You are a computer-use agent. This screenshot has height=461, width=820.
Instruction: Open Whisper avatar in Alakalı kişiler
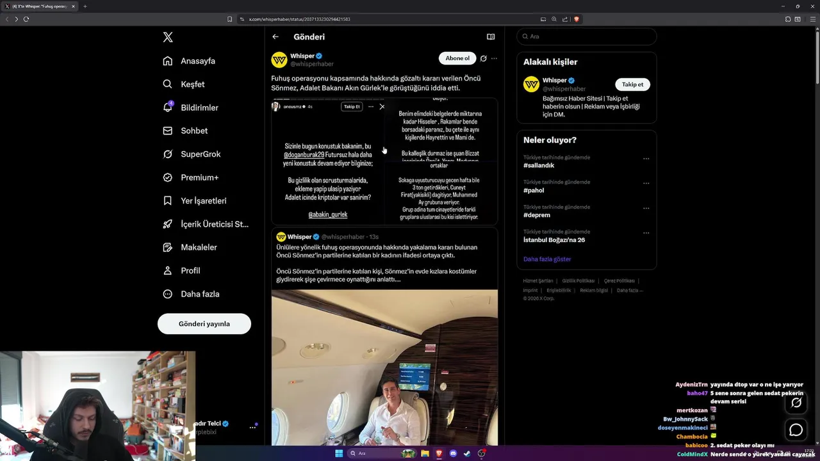point(531,85)
